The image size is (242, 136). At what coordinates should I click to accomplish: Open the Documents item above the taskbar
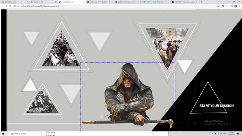51,132
